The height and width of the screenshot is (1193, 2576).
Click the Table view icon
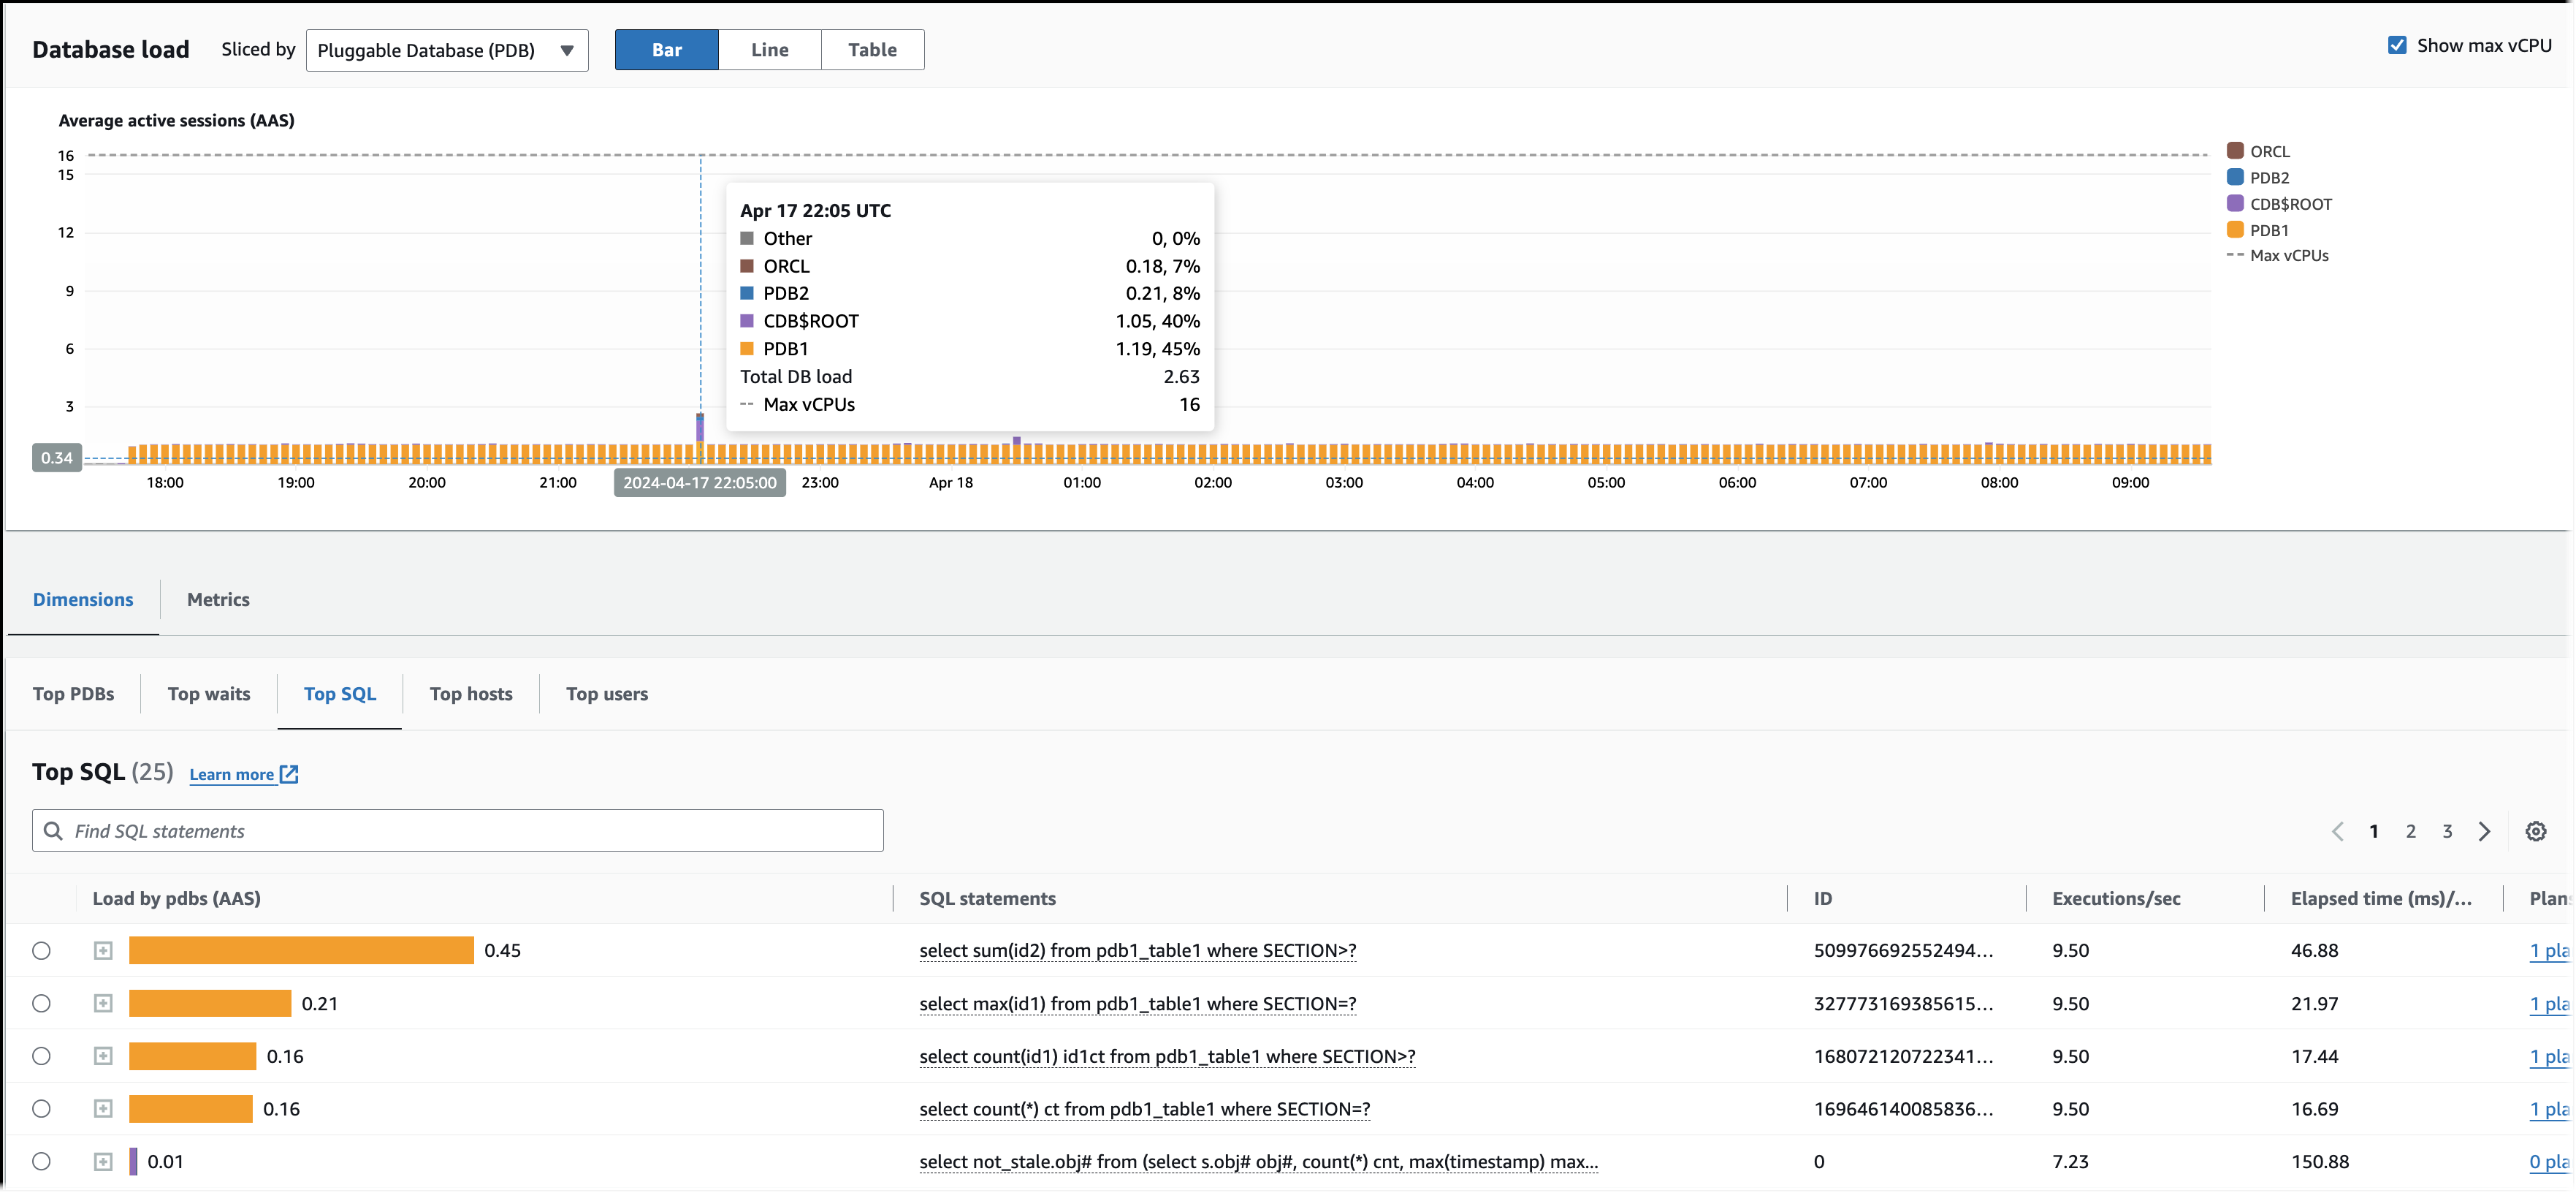click(871, 49)
